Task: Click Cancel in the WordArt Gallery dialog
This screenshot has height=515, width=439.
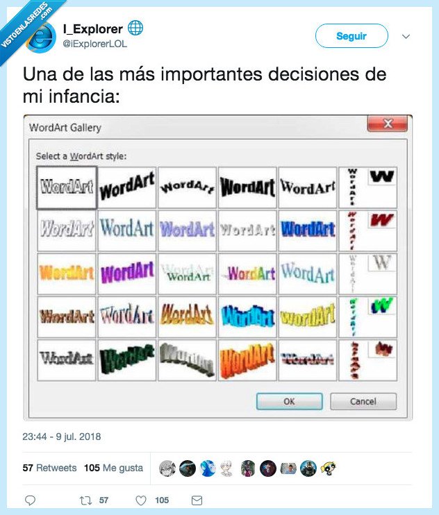Action: point(363,401)
